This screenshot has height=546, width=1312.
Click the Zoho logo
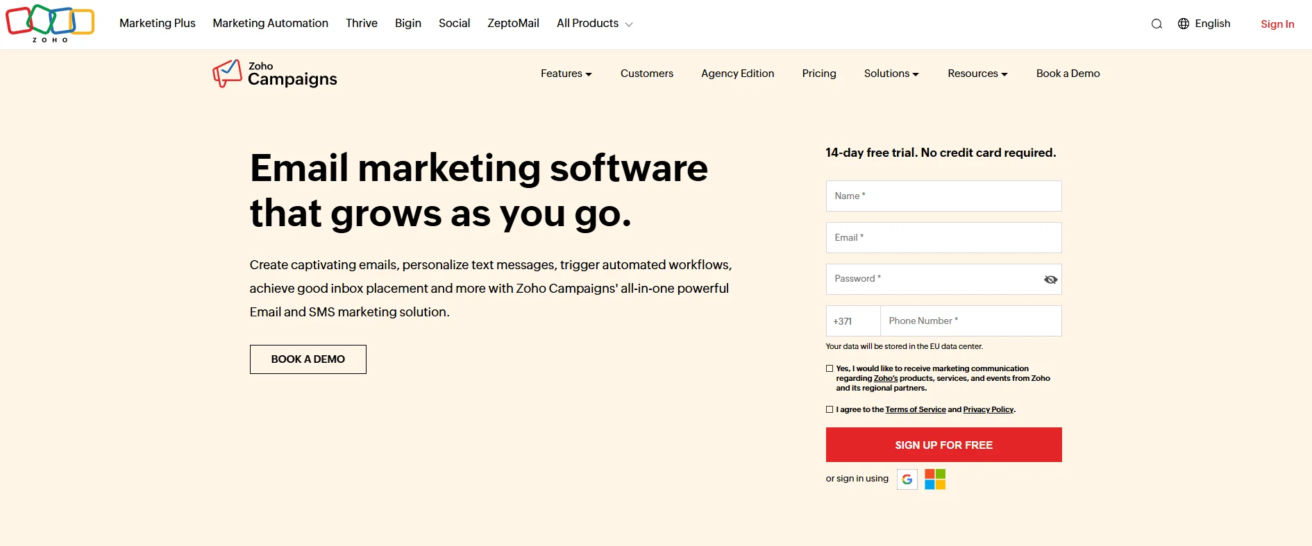(50, 23)
